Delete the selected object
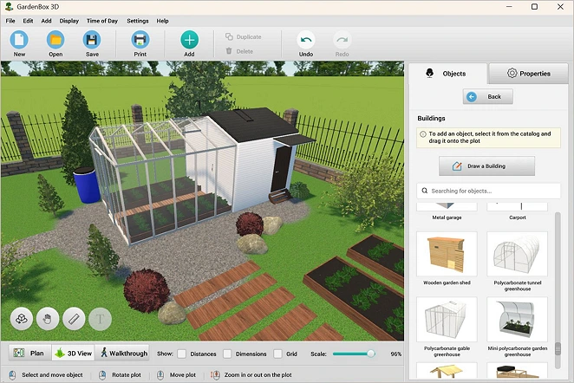 point(239,51)
